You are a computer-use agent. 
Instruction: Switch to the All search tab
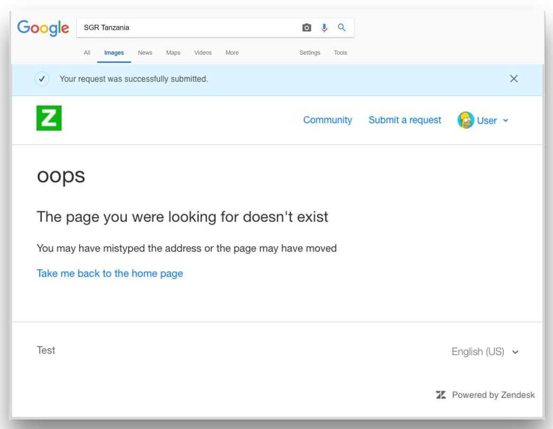pyautogui.click(x=87, y=52)
